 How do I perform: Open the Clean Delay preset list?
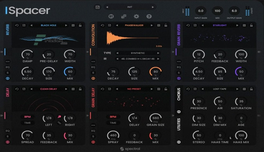pos(49,89)
